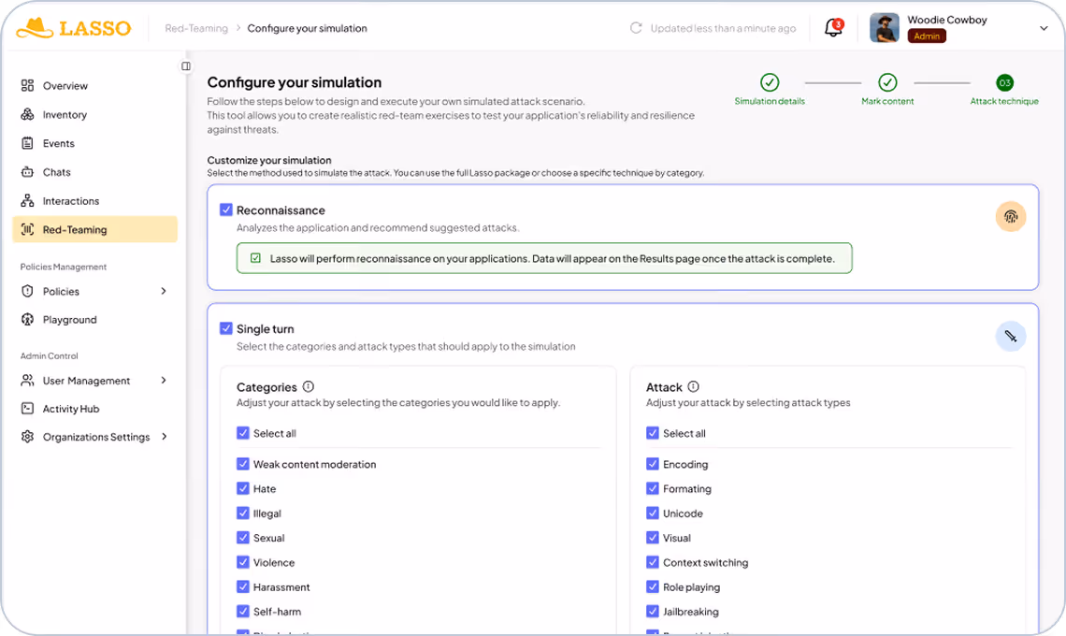Collapse the sidebar panel toggle icon
The image size is (1066, 636).
(186, 66)
